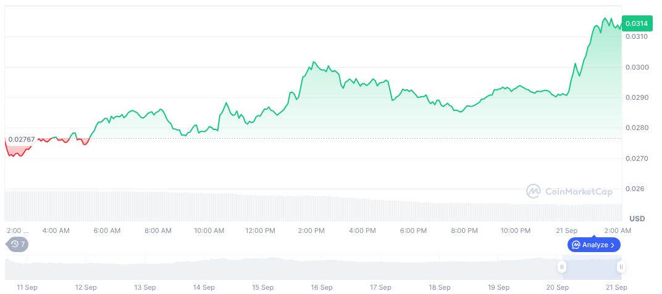Click the chevron arrow on Analyze
The image size is (662, 294).
tap(612, 245)
